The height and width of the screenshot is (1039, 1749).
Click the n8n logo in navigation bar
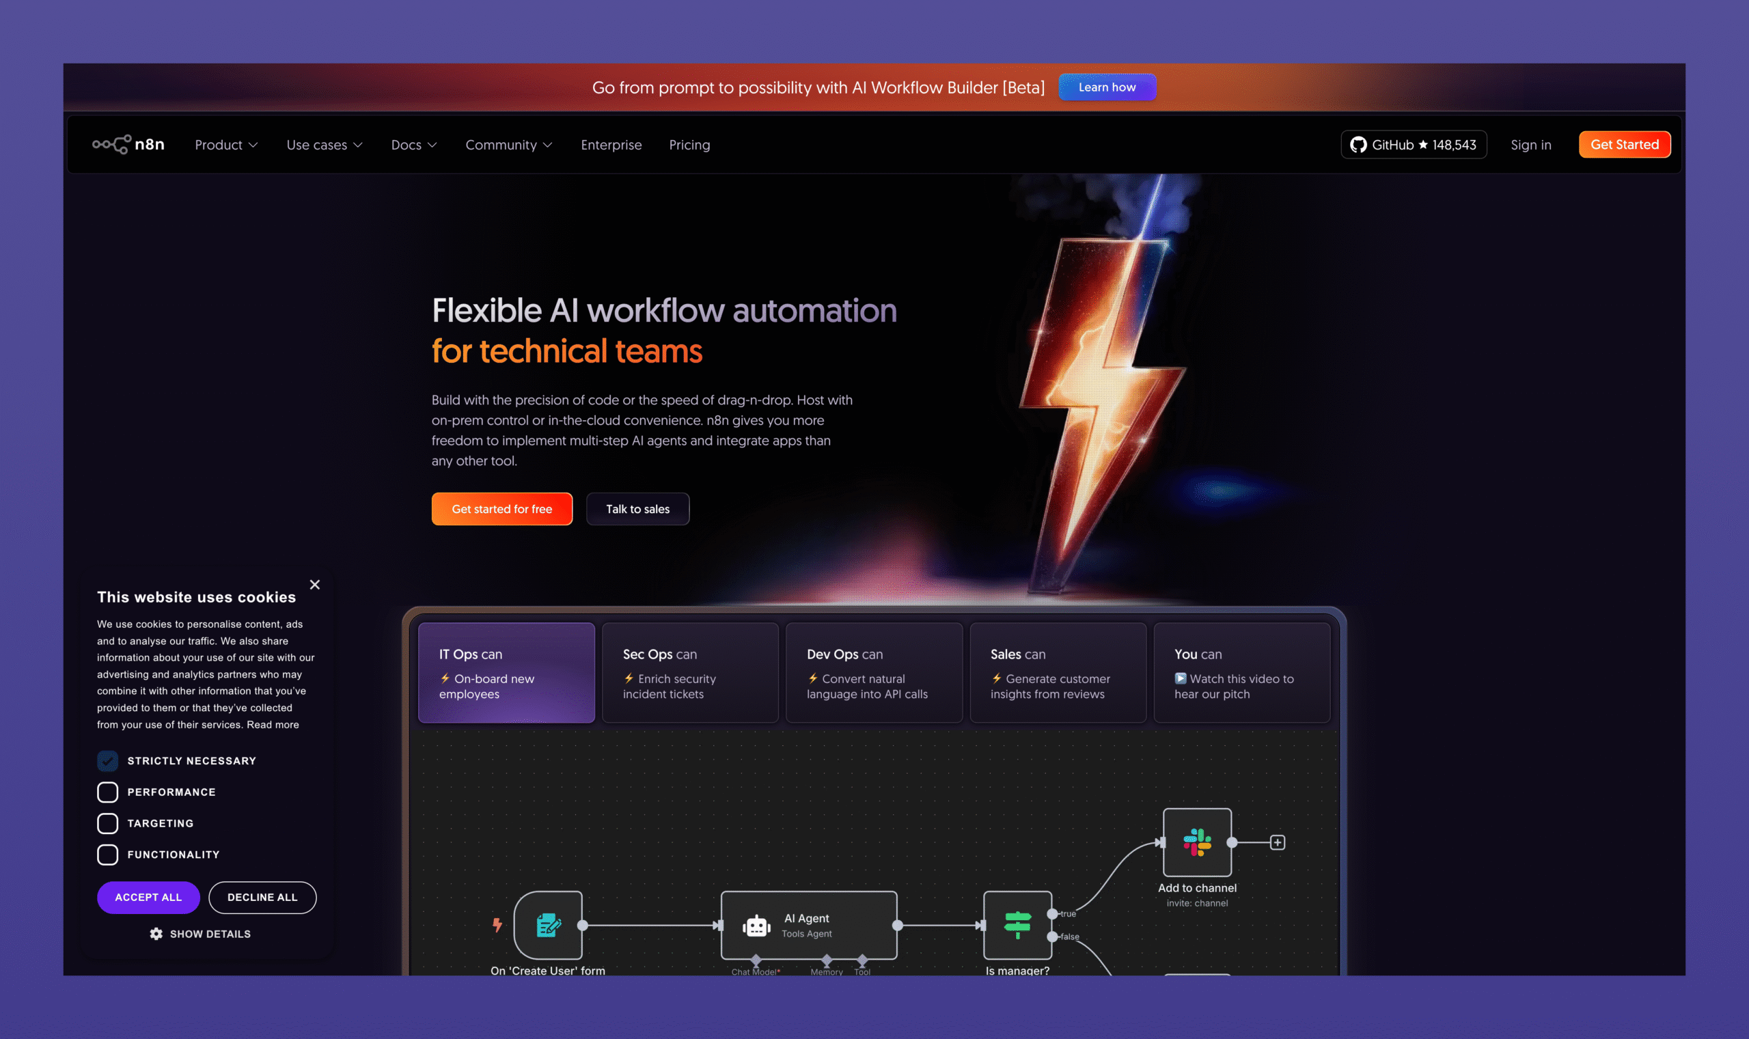(128, 143)
